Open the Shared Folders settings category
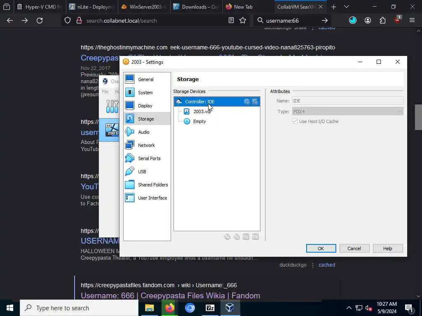This screenshot has height=316, width=422. [x=147, y=185]
